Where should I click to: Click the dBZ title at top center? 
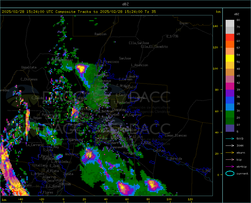tap(125, 4)
